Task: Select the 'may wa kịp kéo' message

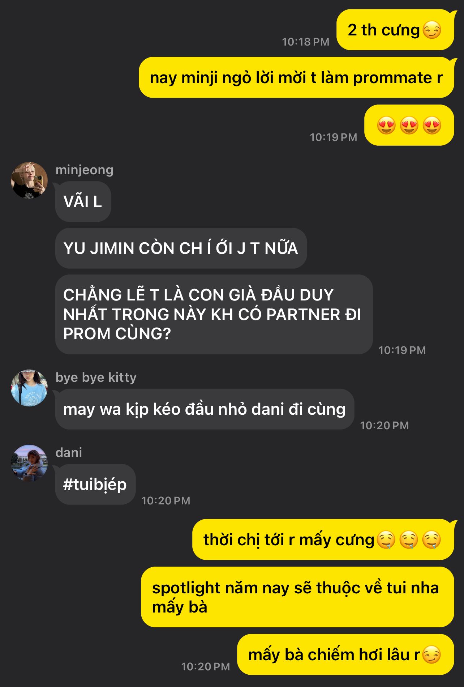Action: (x=205, y=409)
